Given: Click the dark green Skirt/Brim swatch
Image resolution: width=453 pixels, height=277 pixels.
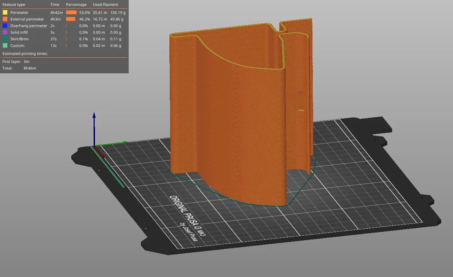Looking at the screenshot, I should pyautogui.click(x=5, y=39).
